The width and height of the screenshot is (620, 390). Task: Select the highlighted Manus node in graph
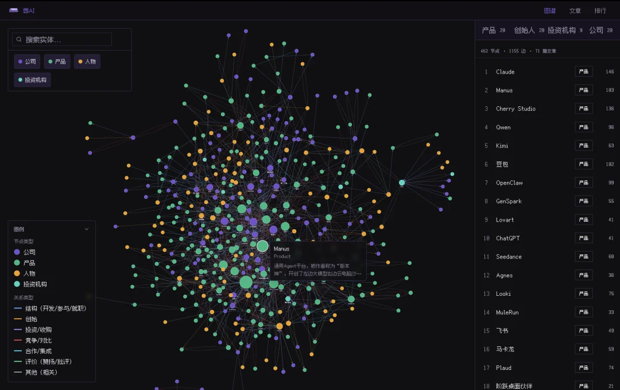262,246
